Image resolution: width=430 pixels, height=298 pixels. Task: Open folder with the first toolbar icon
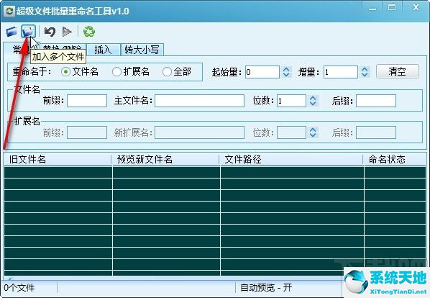(x=12, y=32)
